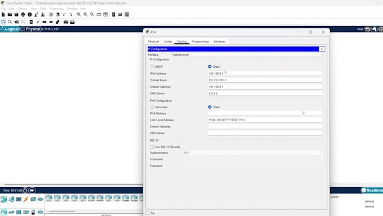Zoom in on the workspace

click(x=79, y=15)
